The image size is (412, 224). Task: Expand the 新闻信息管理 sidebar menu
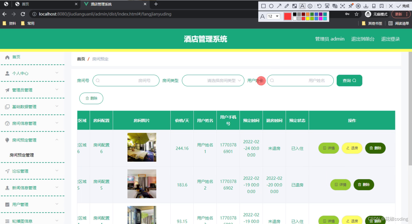tap(33, 188)
